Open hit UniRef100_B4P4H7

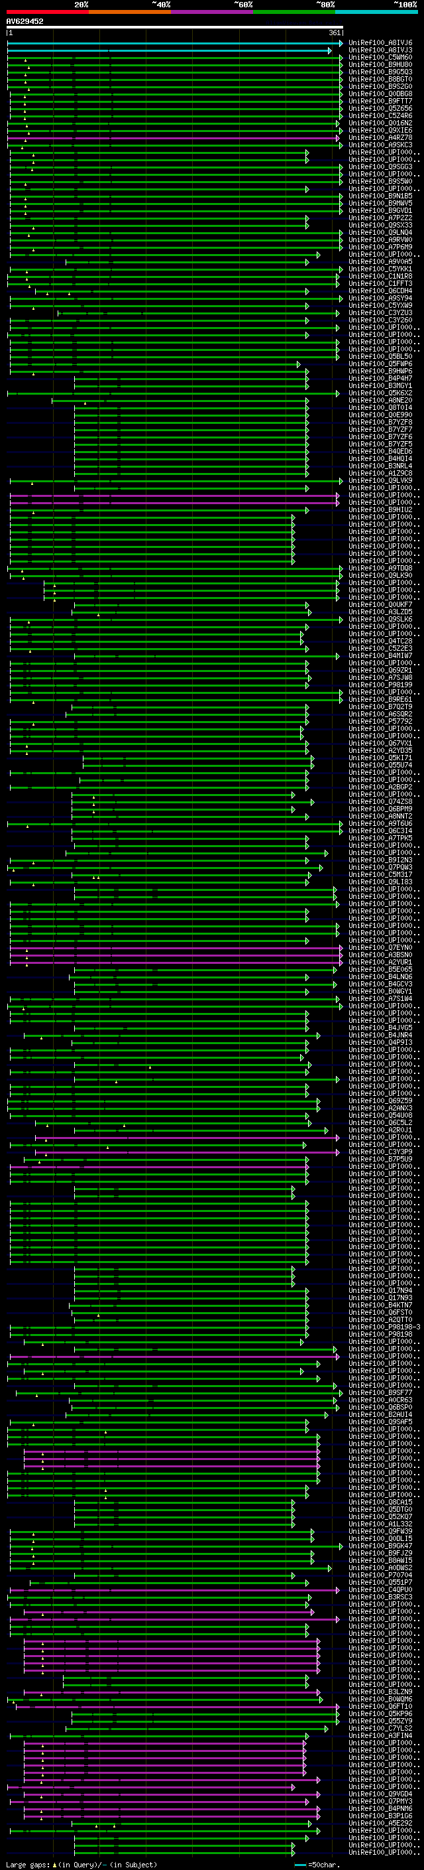click(x=380, y=378)
